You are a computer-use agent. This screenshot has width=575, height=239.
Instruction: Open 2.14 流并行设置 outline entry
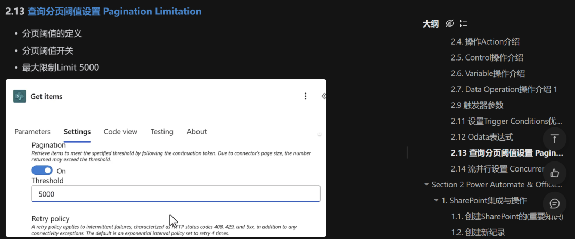click(497, 169)
